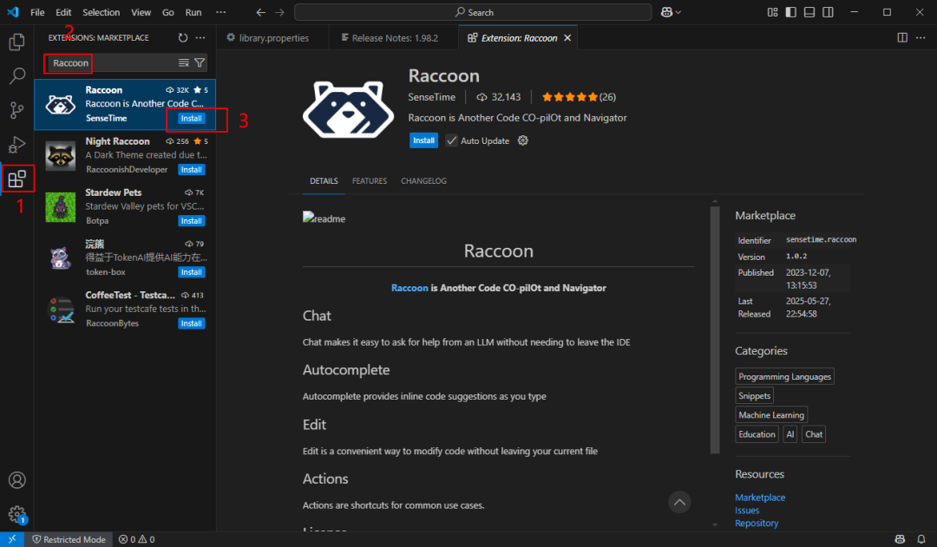Viewport: 937px width, 547px height.
Task: Click the readme vertical scrollbar
Action: coord(715,329)
